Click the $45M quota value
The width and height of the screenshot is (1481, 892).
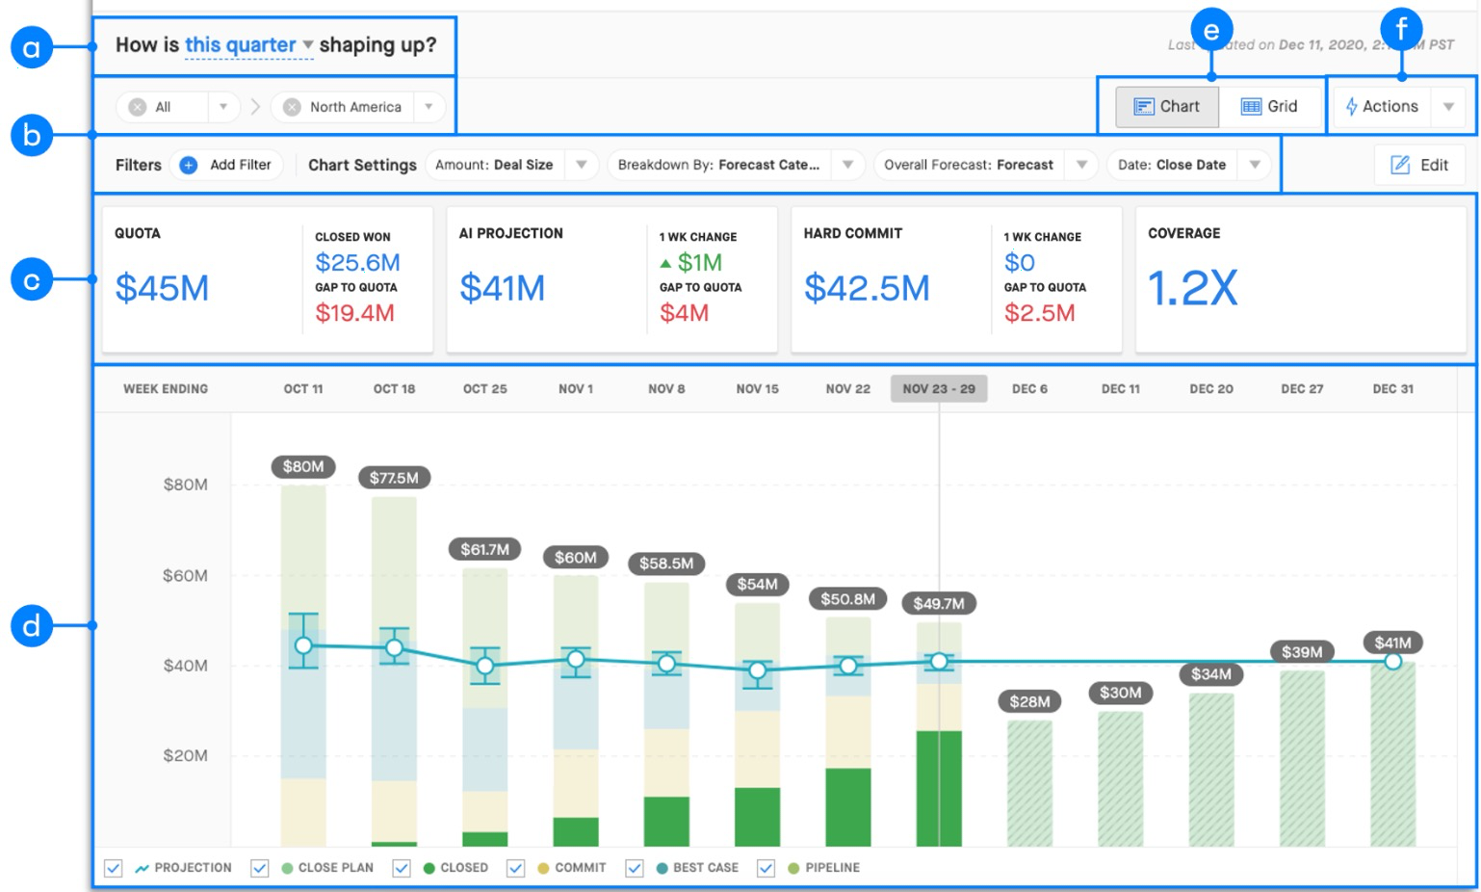tap(162, 288)
